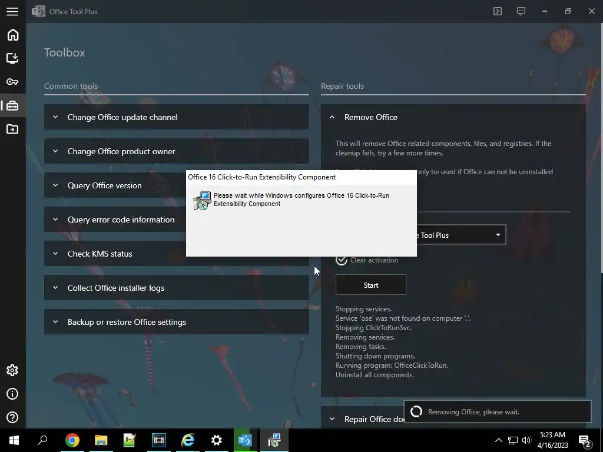603x452 pixels.
Task: Open taskbar search
Action: point(42,440)
